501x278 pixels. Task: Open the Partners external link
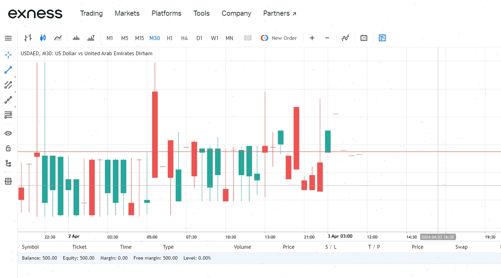coord(280,13)
